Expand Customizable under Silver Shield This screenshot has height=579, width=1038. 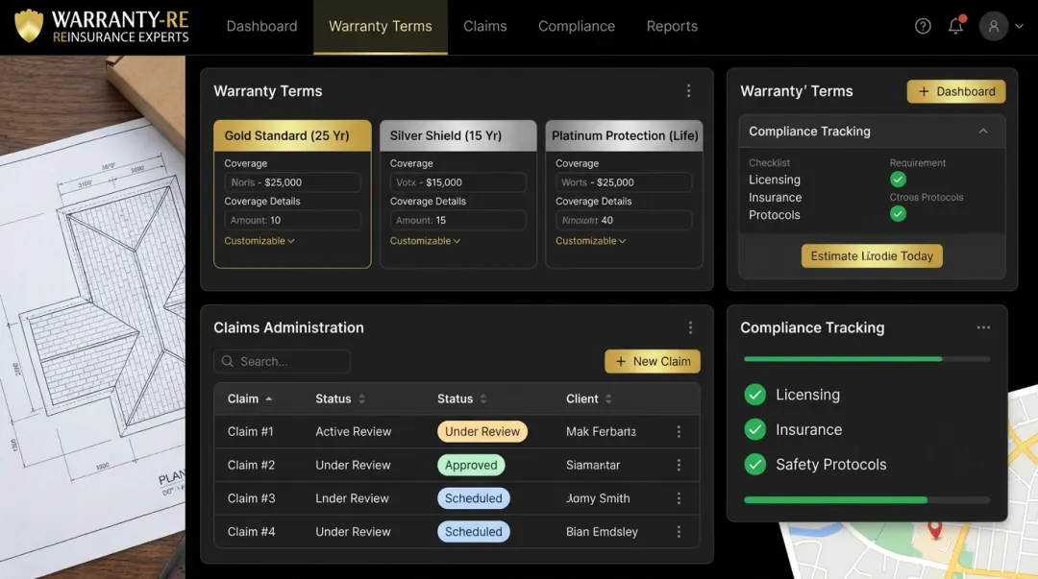pyautogui.click(x=425, y=241)
